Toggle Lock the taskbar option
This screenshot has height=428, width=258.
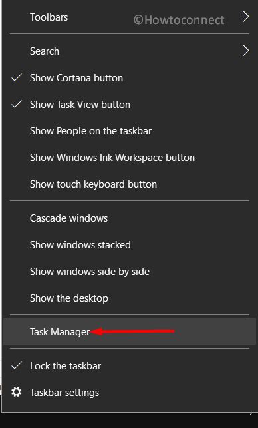click(x=129, y=366)
